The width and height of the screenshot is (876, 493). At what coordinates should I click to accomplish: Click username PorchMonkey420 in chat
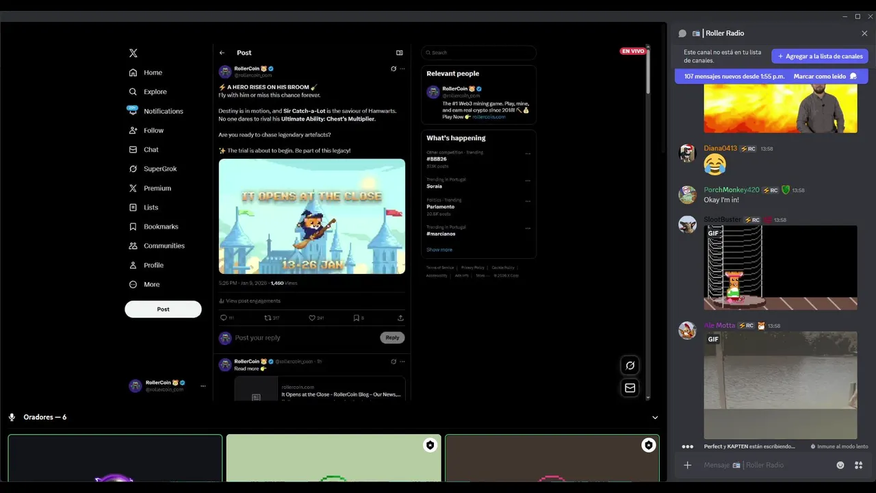pos(732,190)
